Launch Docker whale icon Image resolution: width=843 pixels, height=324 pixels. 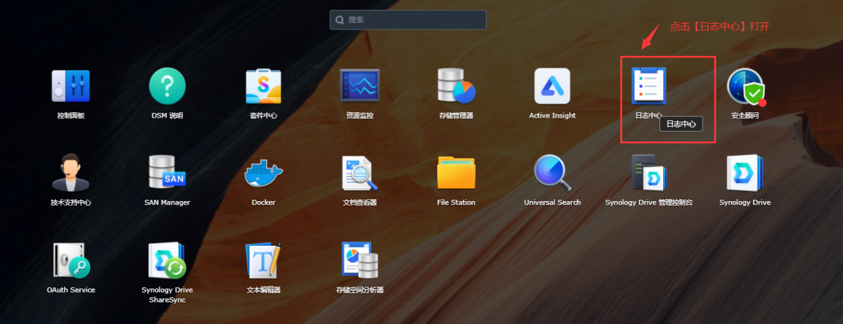[x=263, y=173]
